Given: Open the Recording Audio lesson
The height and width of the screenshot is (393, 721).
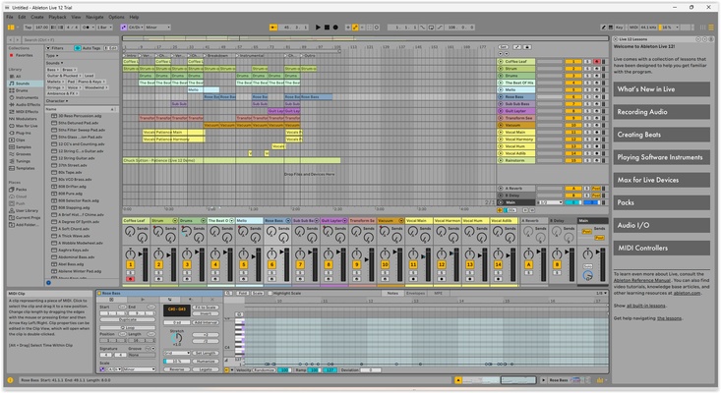Looking at the screenshot, I should (x=661, y=112).
